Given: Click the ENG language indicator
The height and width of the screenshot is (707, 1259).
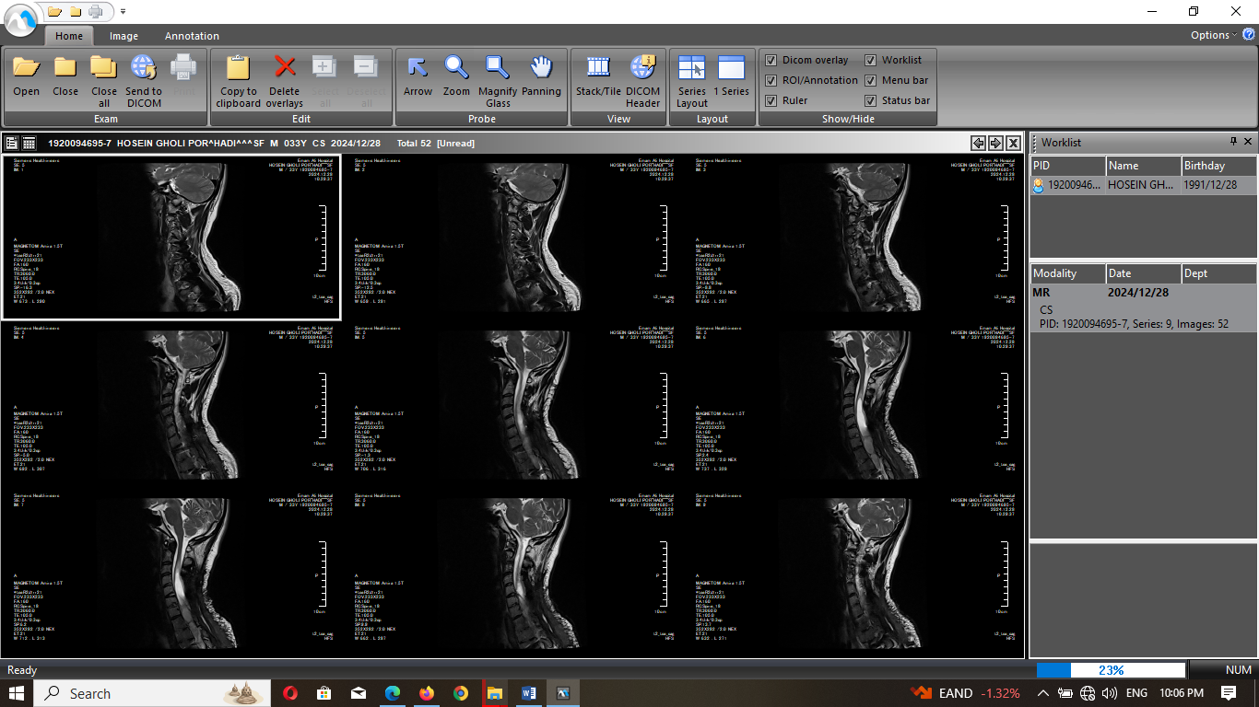Looking at the screenshot, I should pos(1136,693).
